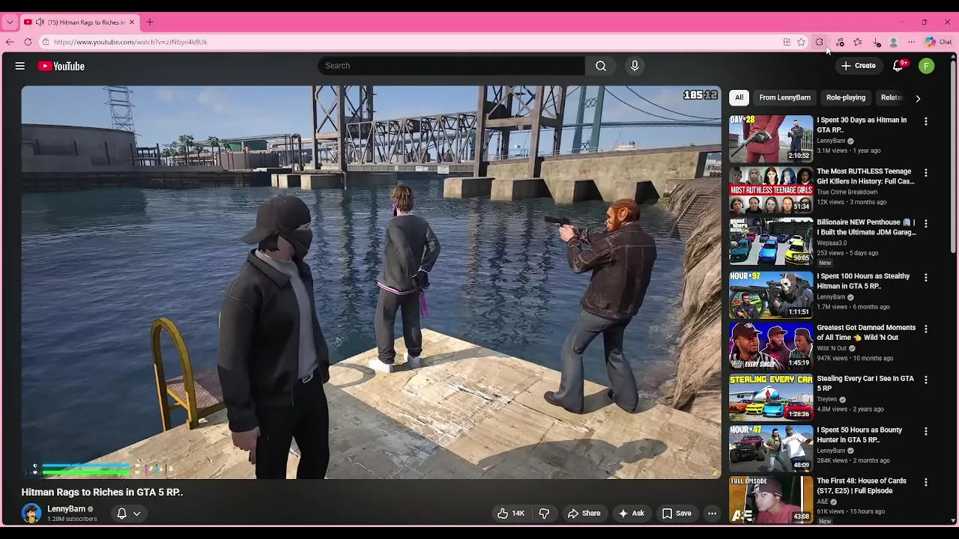The image size is (959, 539).
Task: Start voice search with microphone icon
Action: point(635,66)
